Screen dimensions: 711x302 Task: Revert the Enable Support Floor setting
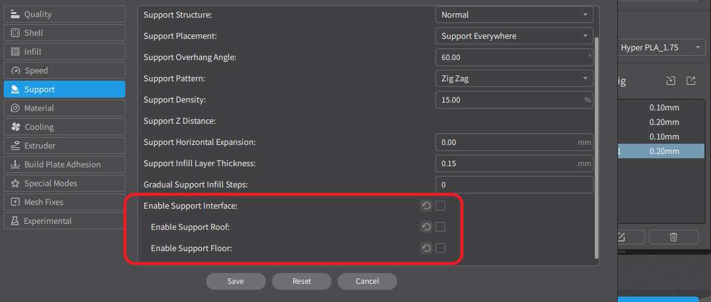(426, 248)
